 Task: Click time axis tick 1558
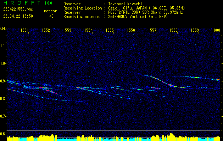pyautogui.click(x=173, y=30)
